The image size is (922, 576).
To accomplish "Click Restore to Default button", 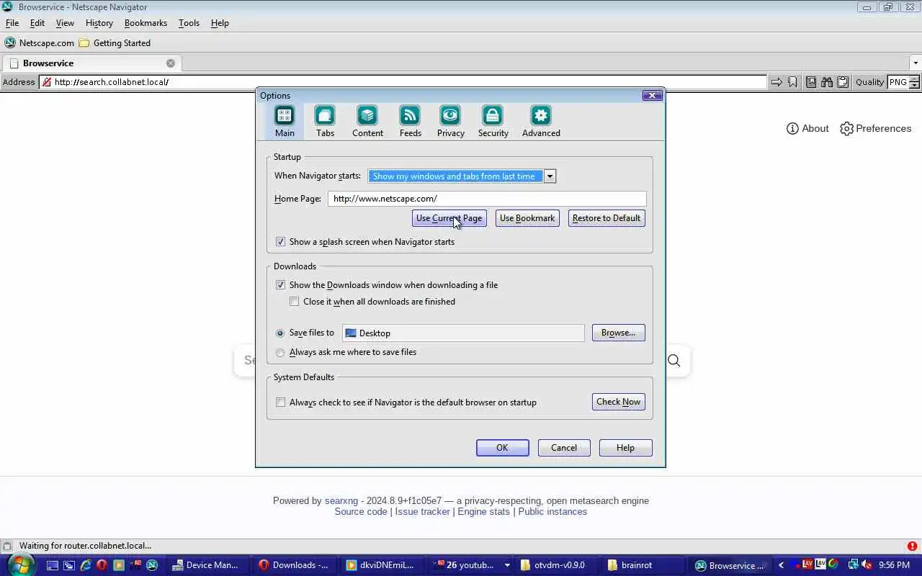I will (x=607, y=218).
